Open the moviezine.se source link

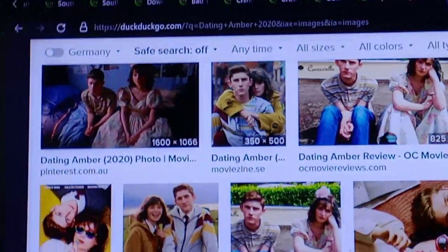[238, 169]
